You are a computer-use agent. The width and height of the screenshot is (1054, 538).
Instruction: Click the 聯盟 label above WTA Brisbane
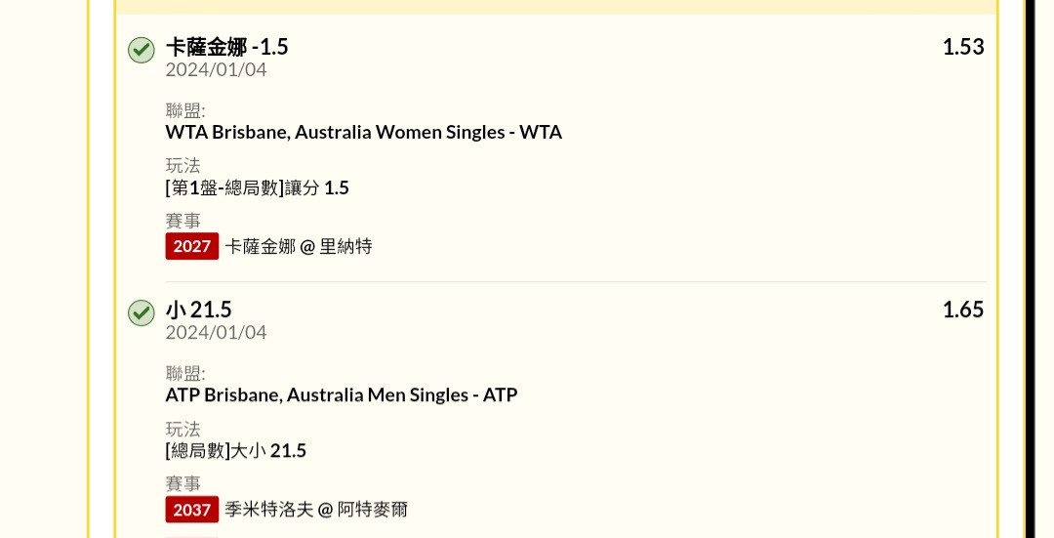pos(184,110)
